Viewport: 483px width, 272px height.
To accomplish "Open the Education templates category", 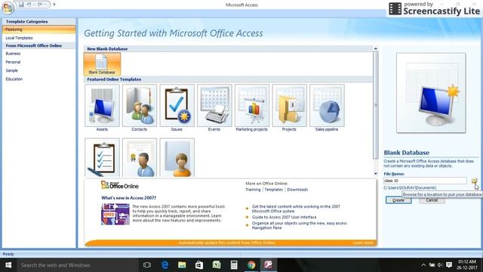I will (14, 79).
